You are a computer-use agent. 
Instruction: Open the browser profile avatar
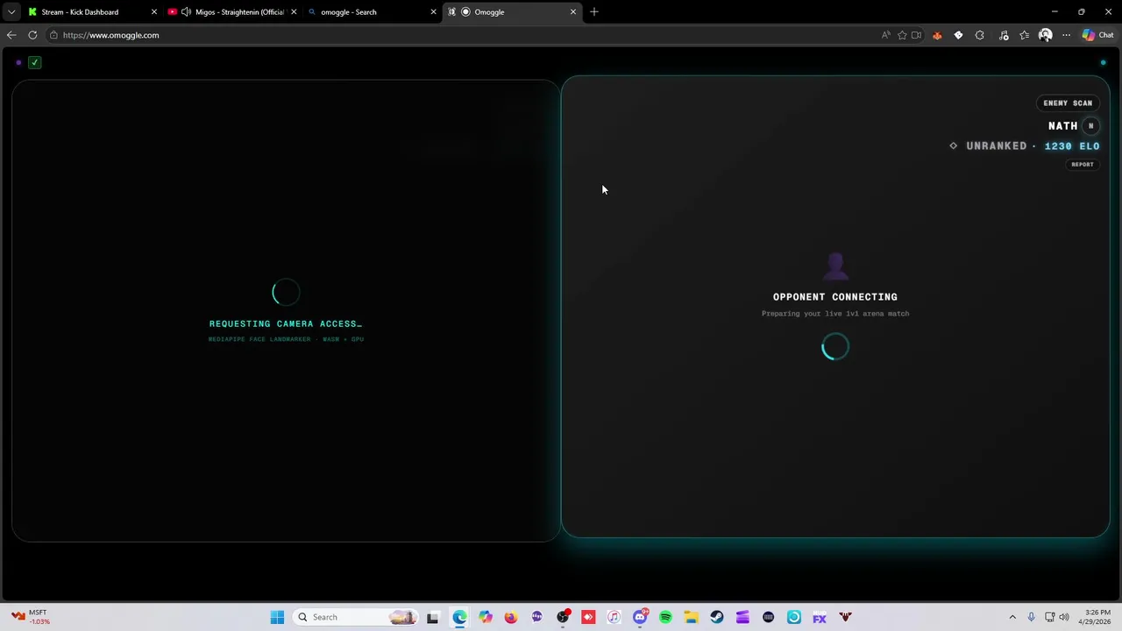1045,35
